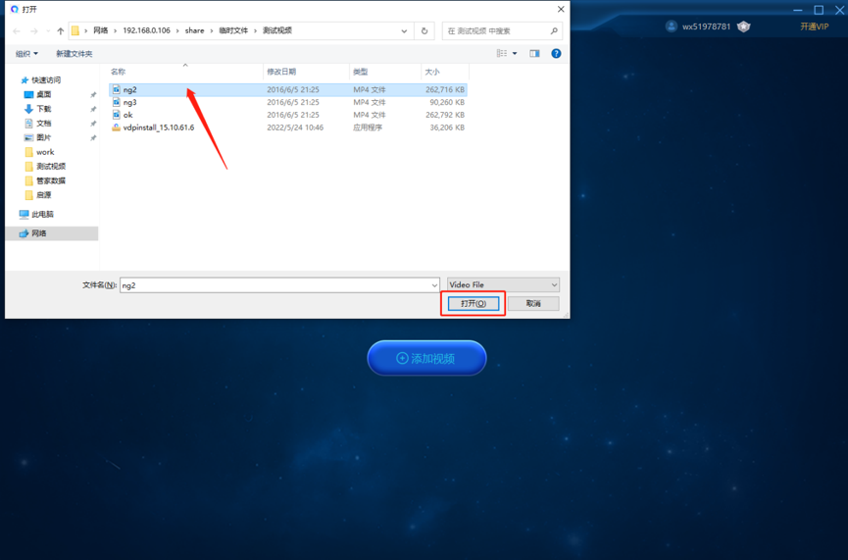Toggle the preview pane icon

[x=534, y=53]
